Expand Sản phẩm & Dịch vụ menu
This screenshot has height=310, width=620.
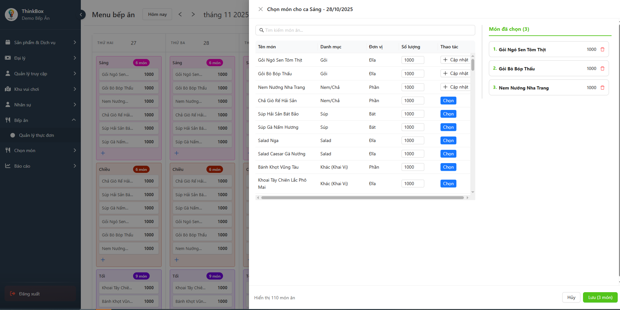click(40, 42)
